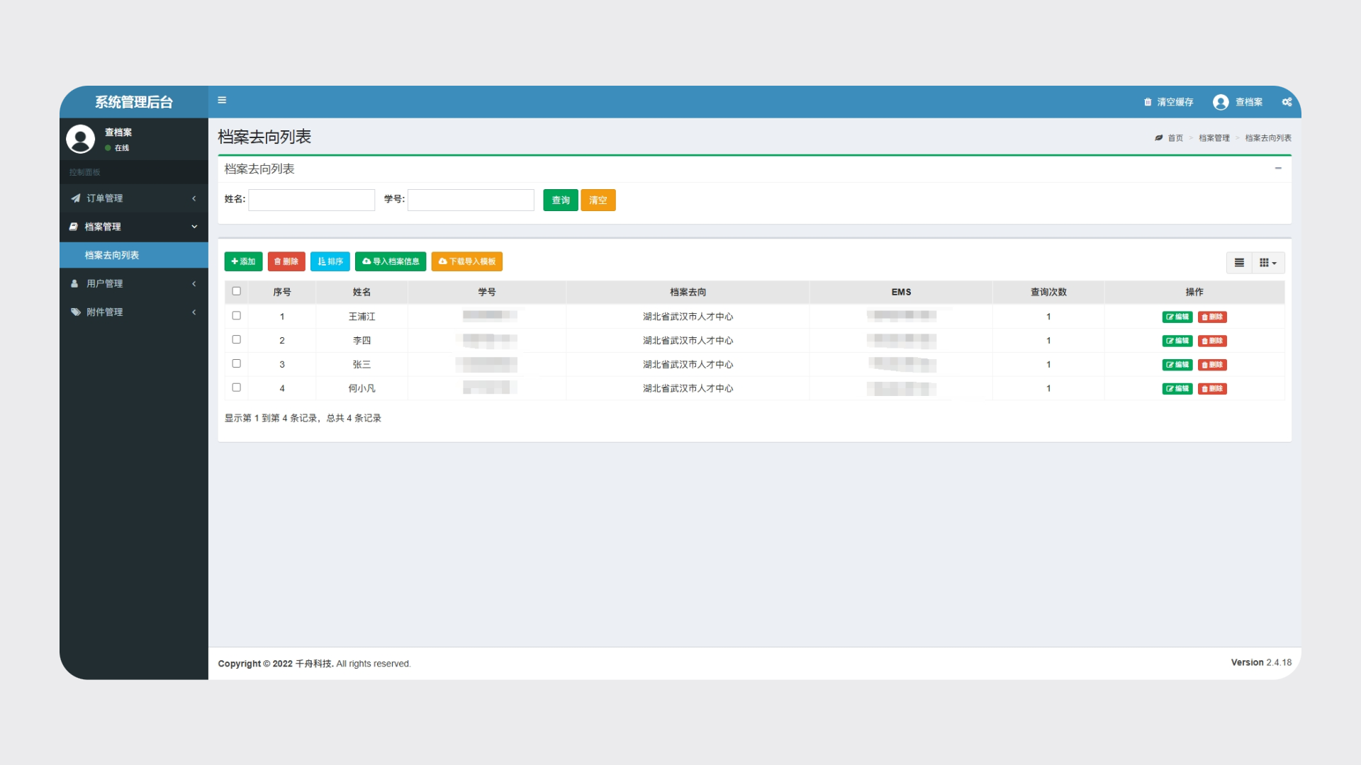
Task: Edit the 何小凡 row
Action: click(x=1177, y=389)
